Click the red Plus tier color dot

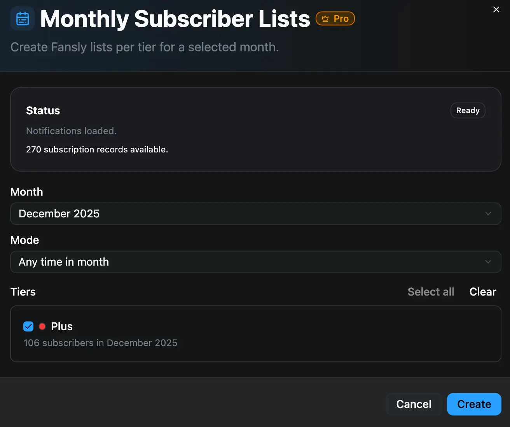(x=42, y=326)
